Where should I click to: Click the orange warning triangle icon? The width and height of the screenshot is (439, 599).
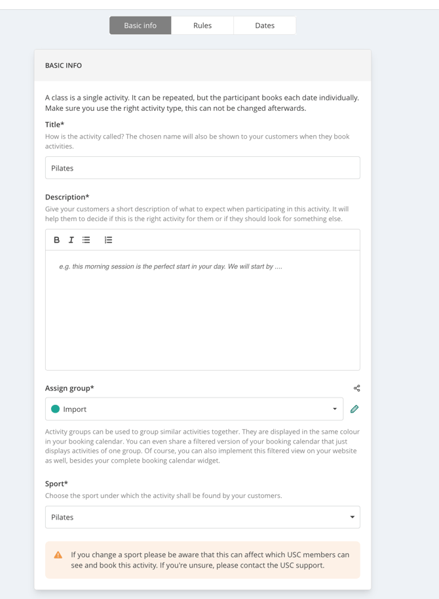[58, 555]
